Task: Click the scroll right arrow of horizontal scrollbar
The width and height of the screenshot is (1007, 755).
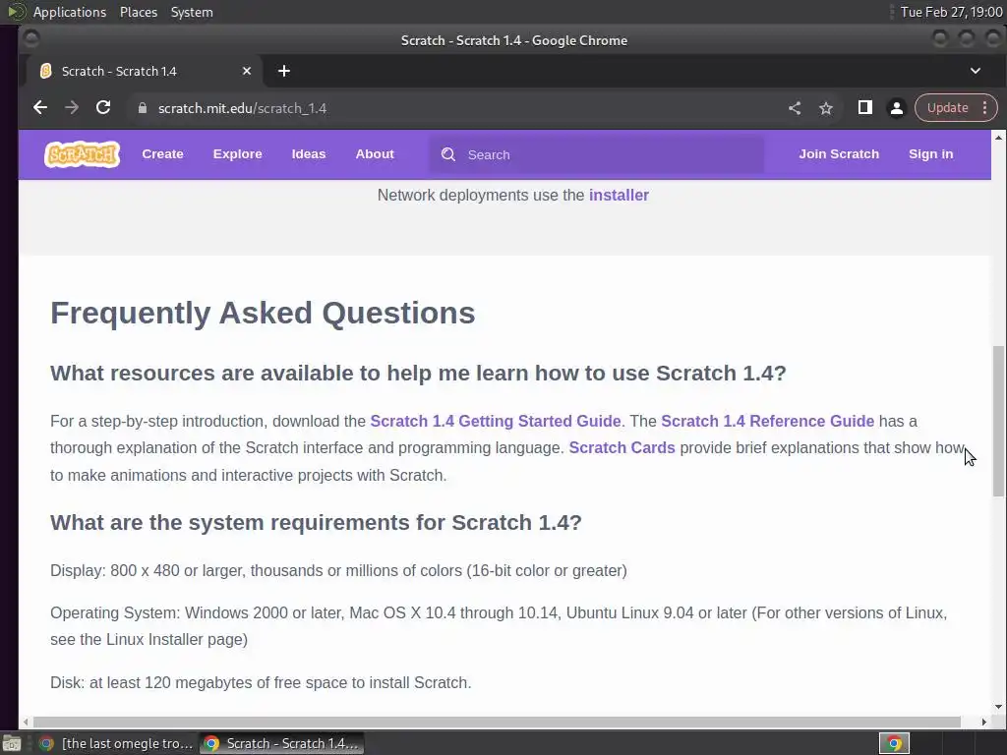Action: pyautogui.click(x=983, y=722)
